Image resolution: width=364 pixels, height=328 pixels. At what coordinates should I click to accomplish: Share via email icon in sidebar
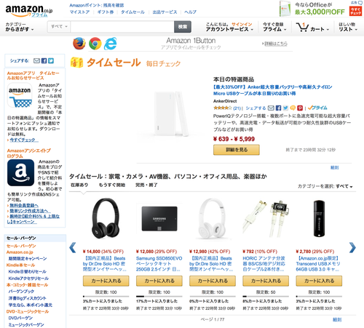[x=36, y=61]
